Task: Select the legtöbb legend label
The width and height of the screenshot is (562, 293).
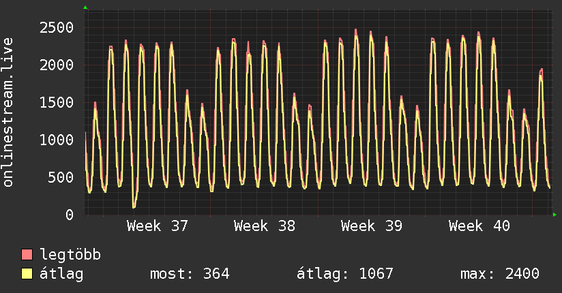Action: click(70, 254)
